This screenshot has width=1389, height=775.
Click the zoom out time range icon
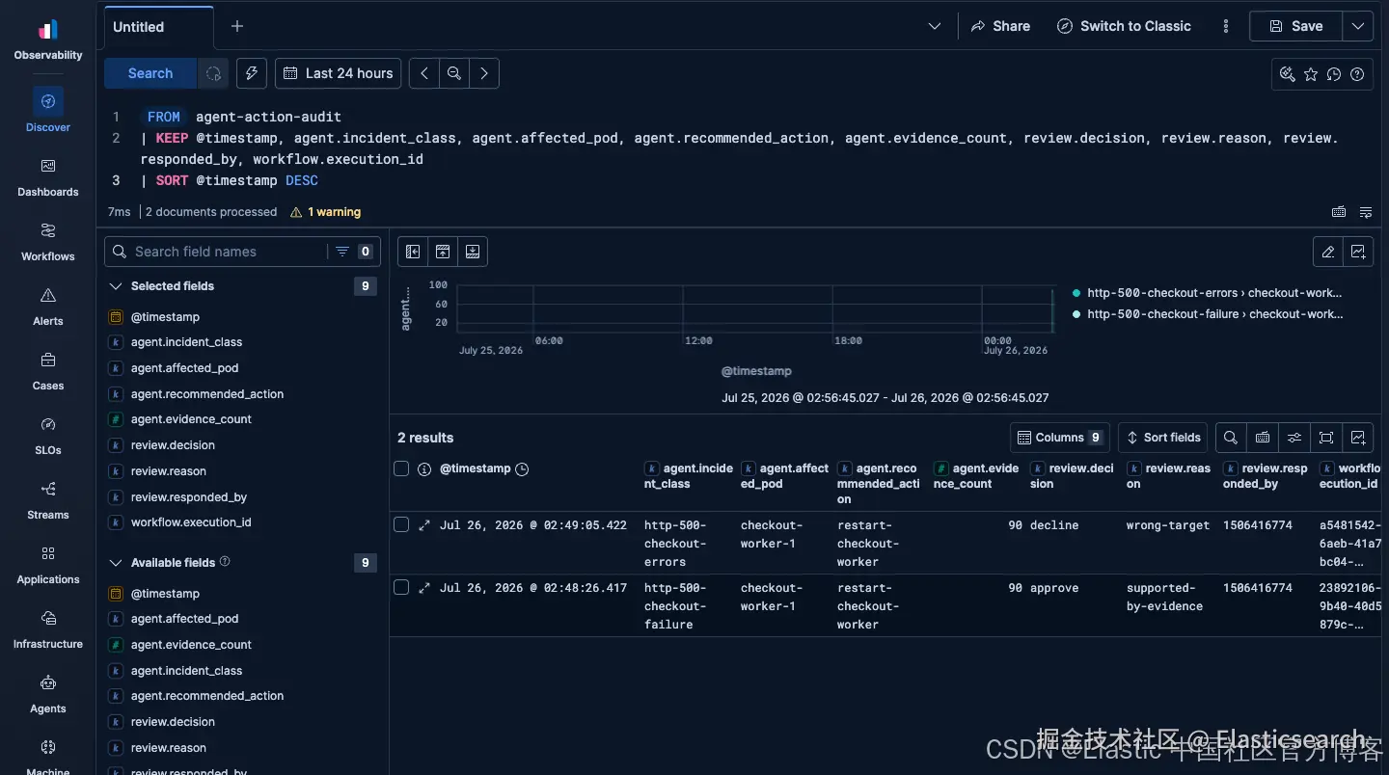(453, 73)
